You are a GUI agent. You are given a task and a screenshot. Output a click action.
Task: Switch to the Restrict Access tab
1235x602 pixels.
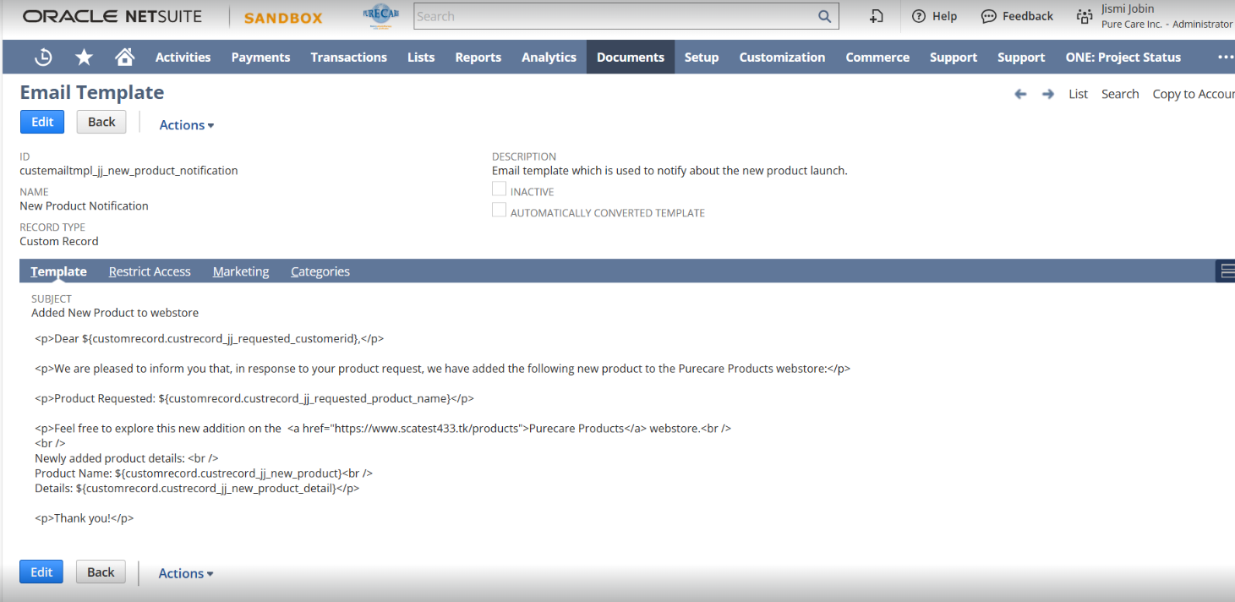(x=150, y=271)
